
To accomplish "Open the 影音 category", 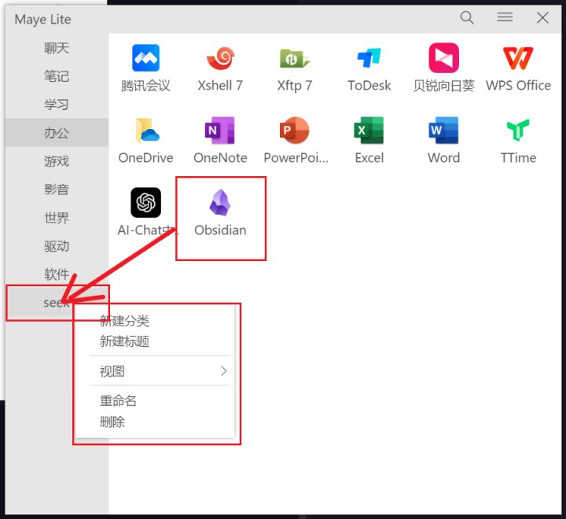I will coord(57,190).
